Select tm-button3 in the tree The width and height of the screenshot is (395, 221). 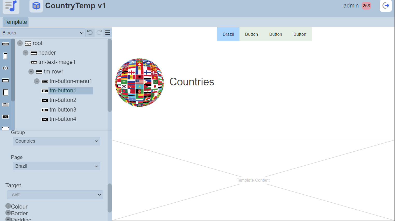click(63, 110)
